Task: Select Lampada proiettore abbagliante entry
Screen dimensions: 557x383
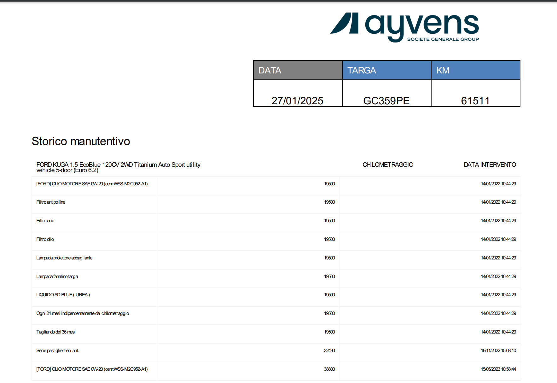Action: [64, 258]
